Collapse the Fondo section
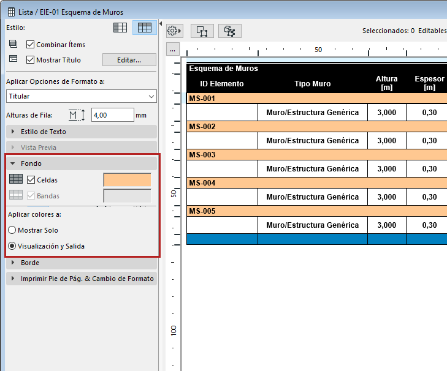447x371 pixels. (x=82, y=163)
